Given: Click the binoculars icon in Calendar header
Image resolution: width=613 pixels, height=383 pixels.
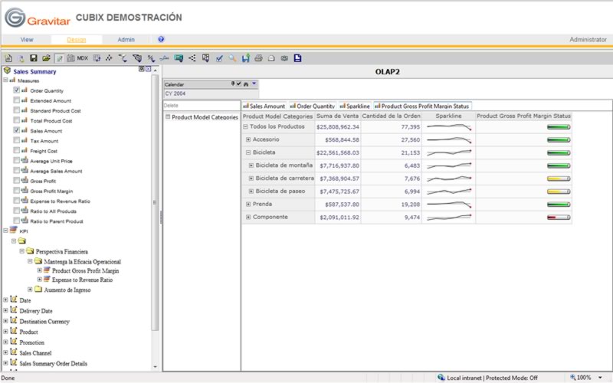Looking at the screenshot, I should [246, 84].
